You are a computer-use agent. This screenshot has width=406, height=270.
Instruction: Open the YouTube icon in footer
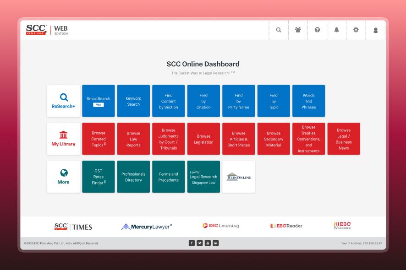208,243
